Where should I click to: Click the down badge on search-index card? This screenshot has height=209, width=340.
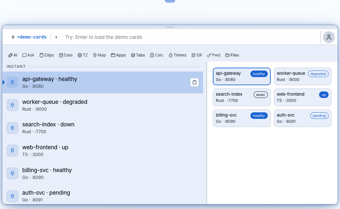(261, 95)
